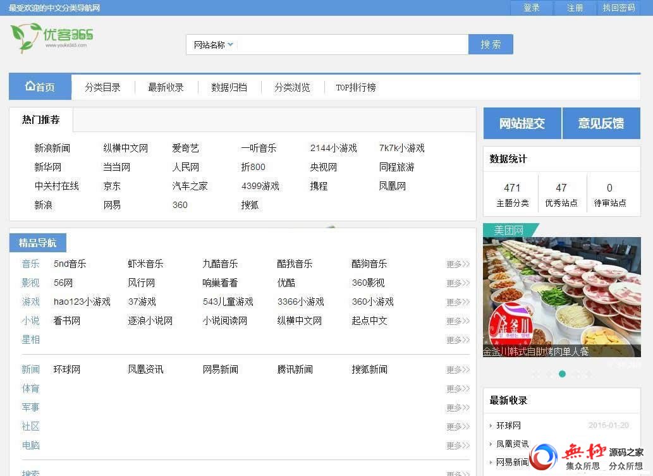Open the 起点中文 link
This screenshot has height=476, width=653.
(x=369, y=320)
